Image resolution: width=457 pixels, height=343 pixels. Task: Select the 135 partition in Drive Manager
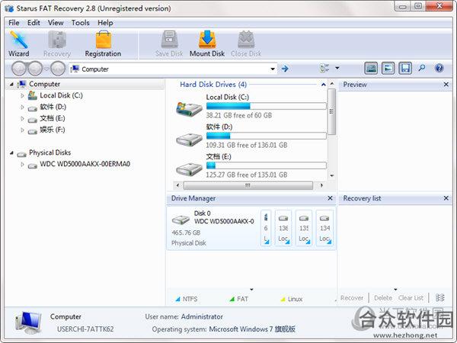(x=304, y=228)
